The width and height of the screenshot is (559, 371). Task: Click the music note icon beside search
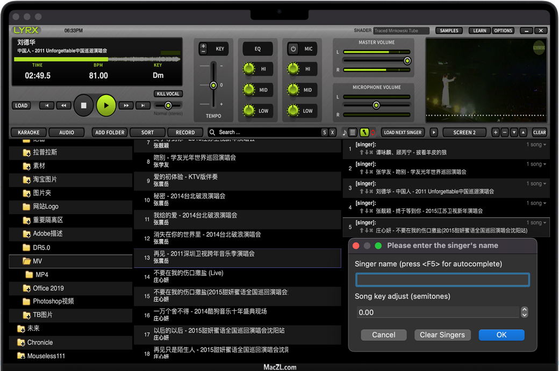pos(345,132)
